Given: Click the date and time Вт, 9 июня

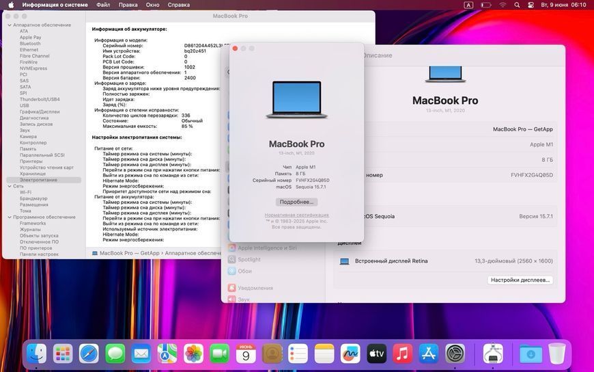Looking at the screenshot, I should coord(564,5).
